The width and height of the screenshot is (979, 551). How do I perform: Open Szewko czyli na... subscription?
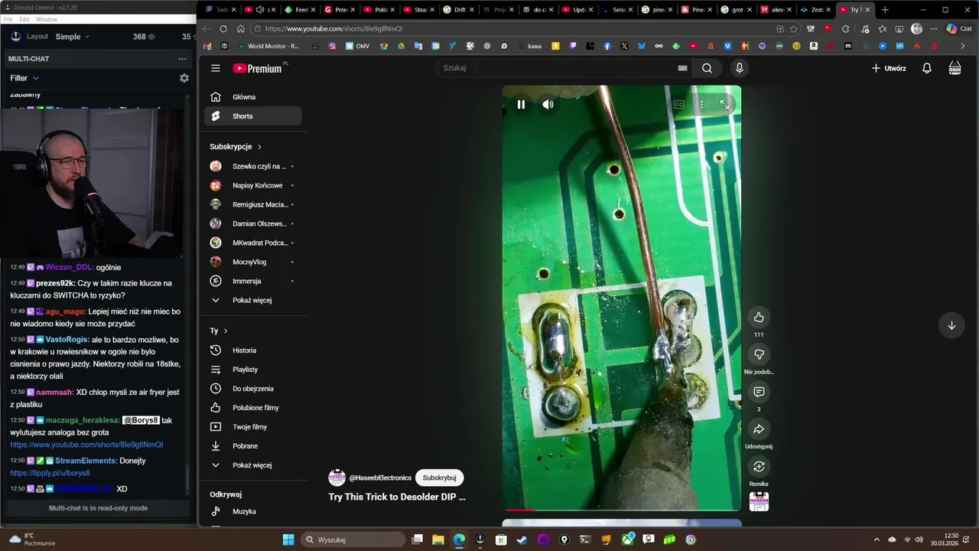pos(253,166)
